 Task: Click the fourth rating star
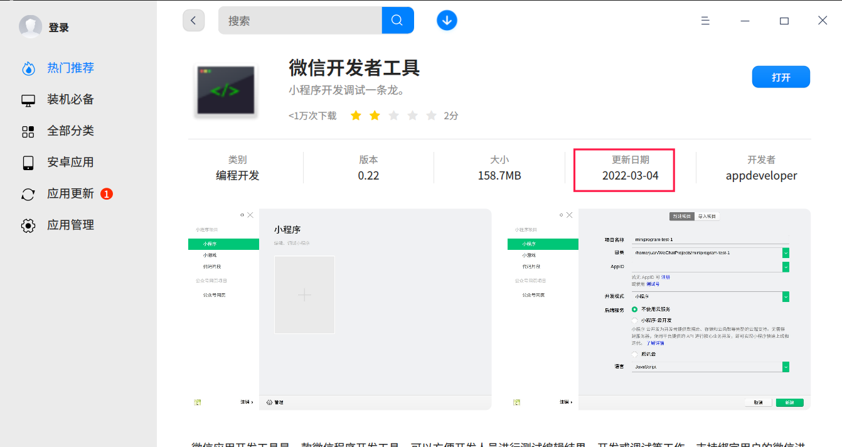click(x=412, y=116)
